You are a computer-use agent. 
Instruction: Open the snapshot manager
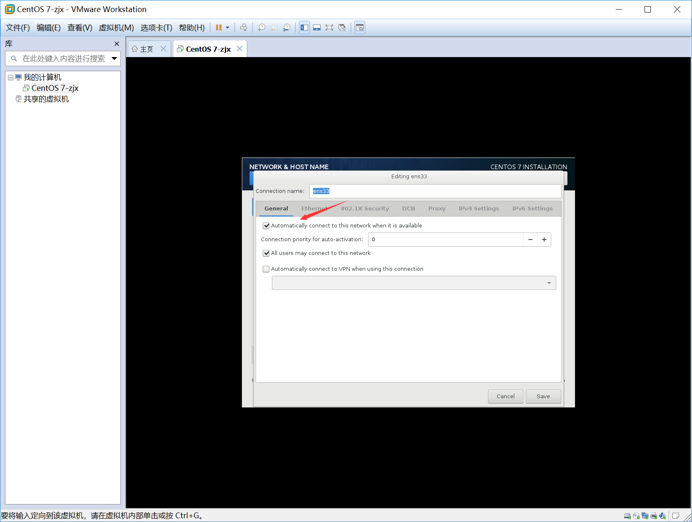pyautogui.click(x=286, y=27)
